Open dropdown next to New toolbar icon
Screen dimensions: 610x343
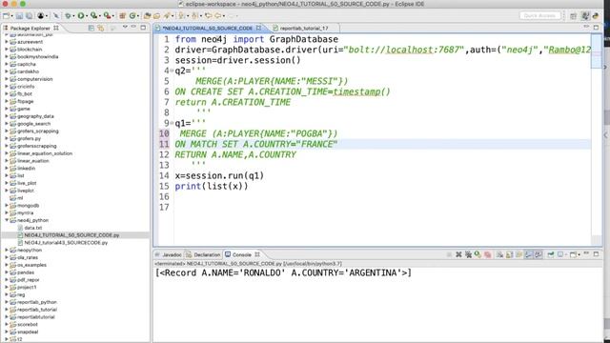pyautogui.click(x=12, y=16)
